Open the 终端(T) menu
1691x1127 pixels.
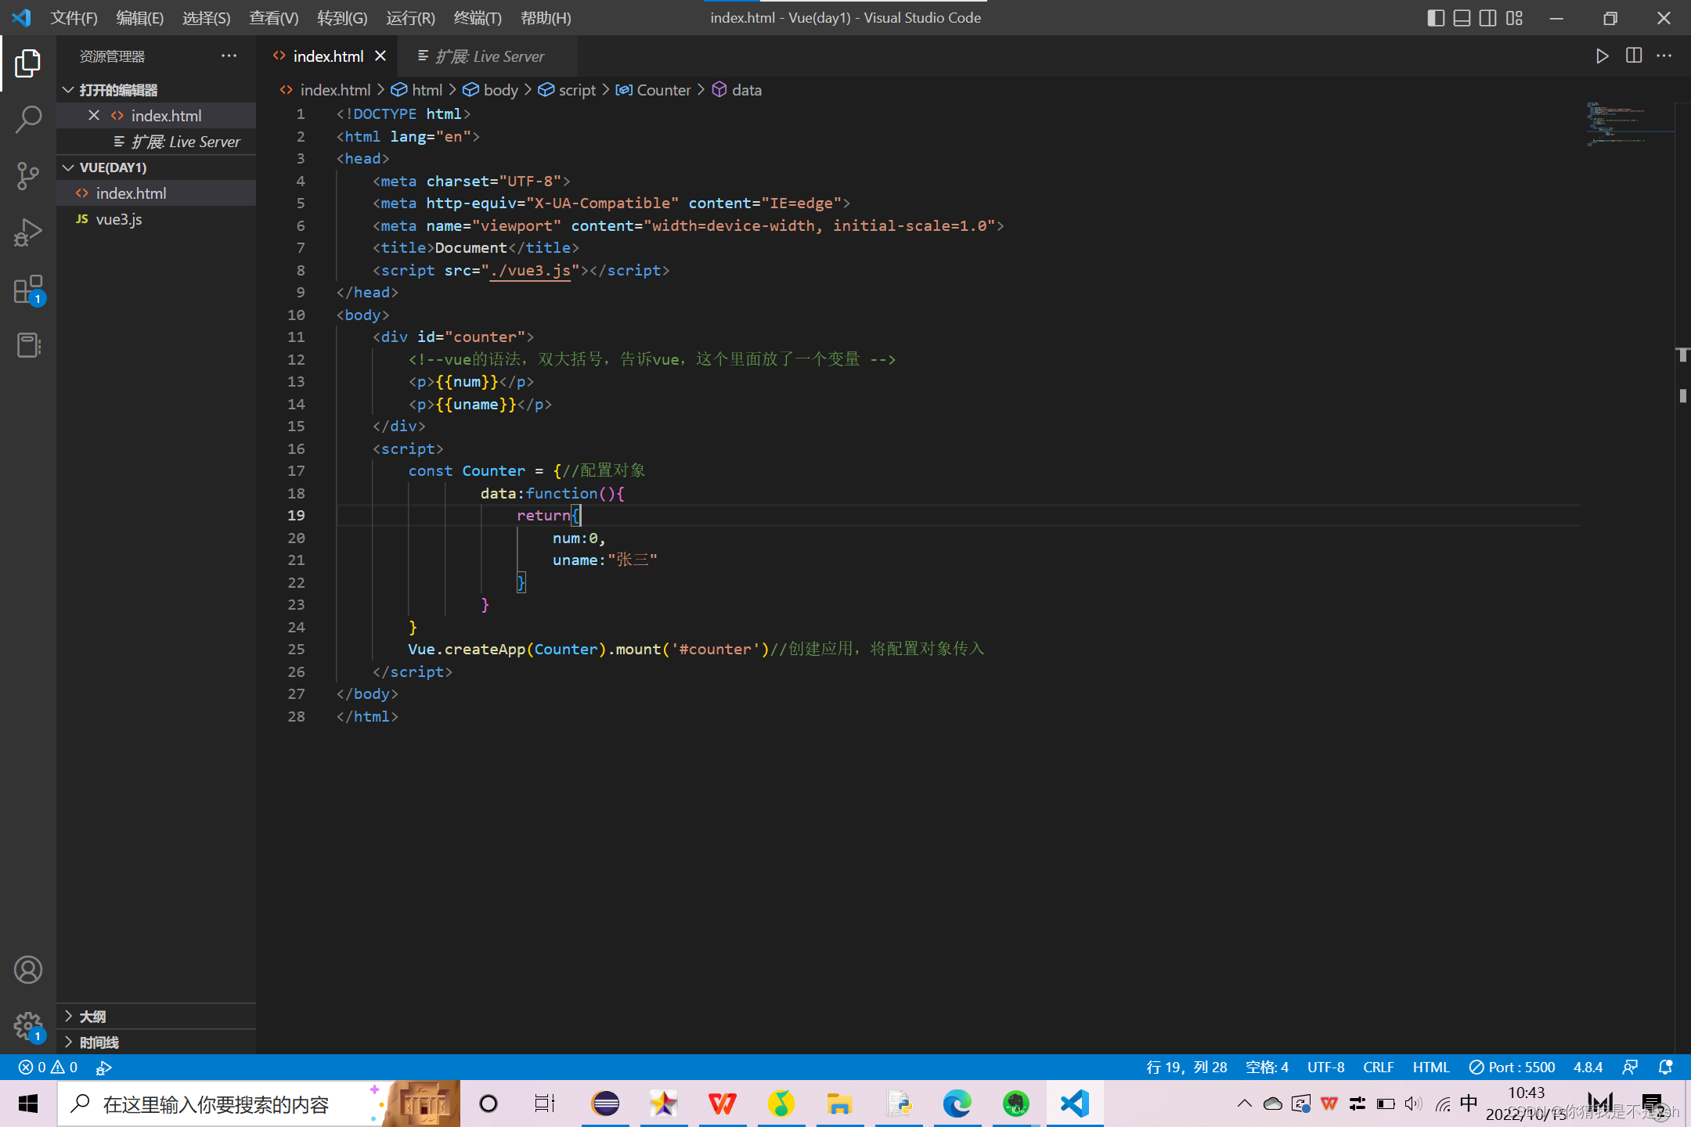pos(477,18)
